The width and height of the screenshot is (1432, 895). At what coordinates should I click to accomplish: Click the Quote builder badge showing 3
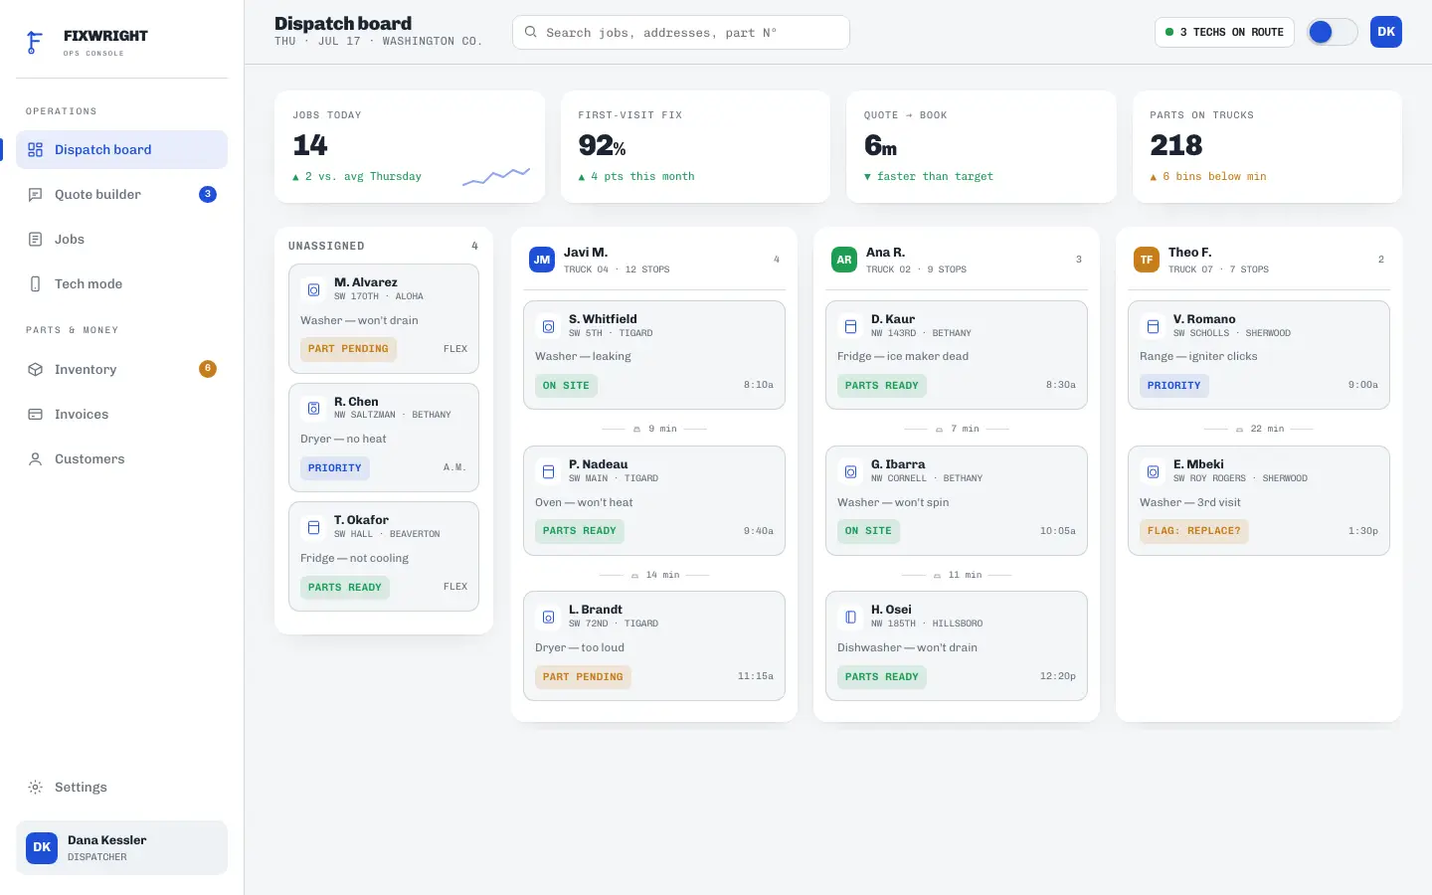coord(208,194)
